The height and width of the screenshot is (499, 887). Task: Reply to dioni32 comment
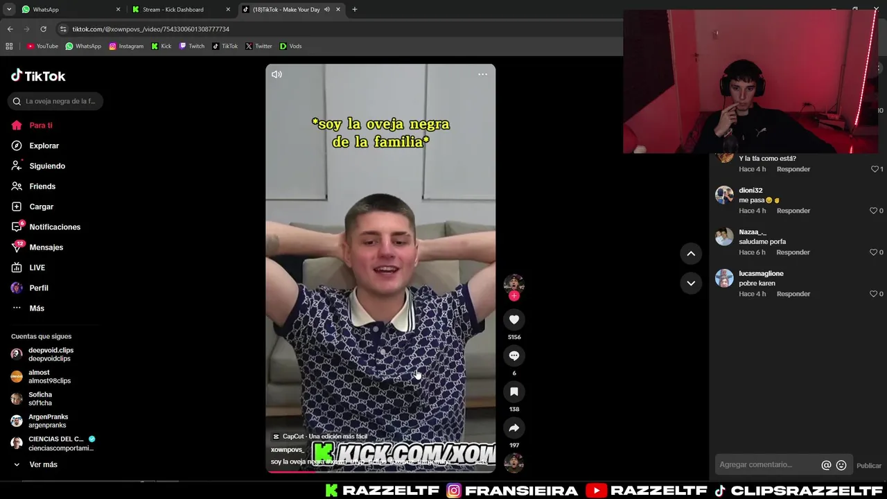click(793, 211)
